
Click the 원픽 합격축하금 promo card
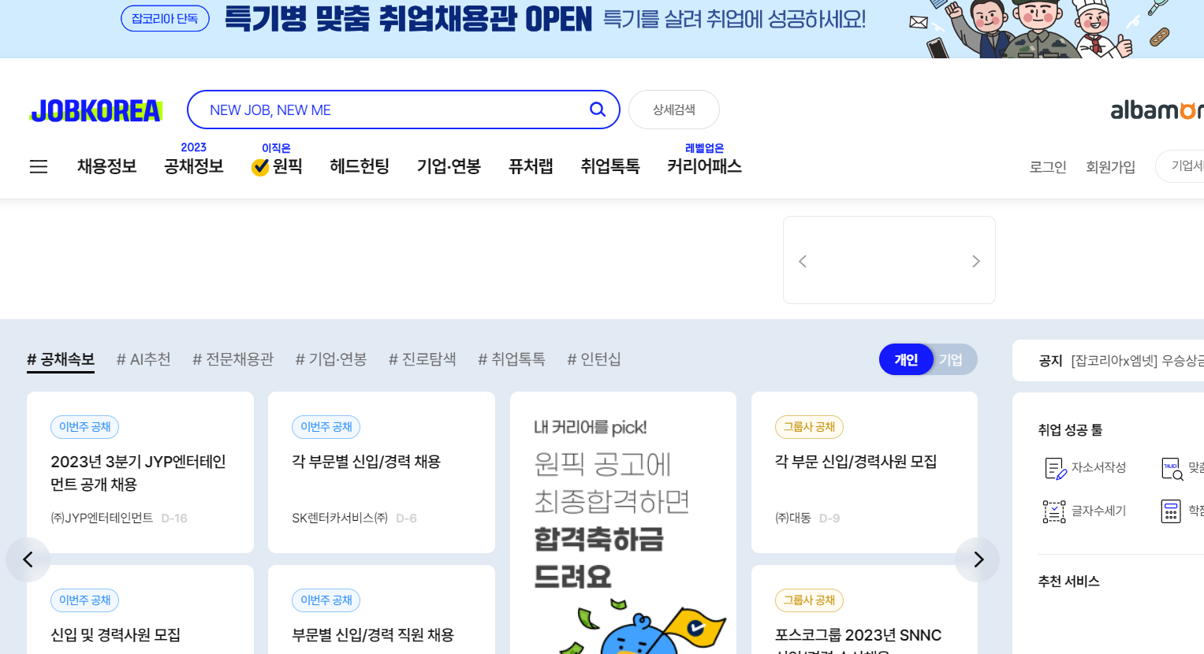[623, 523]
